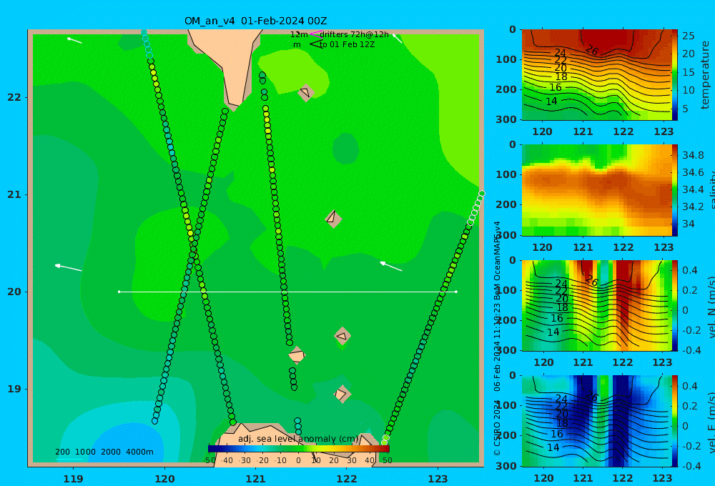Click the white transect line at latitude 20

(287, 292)
